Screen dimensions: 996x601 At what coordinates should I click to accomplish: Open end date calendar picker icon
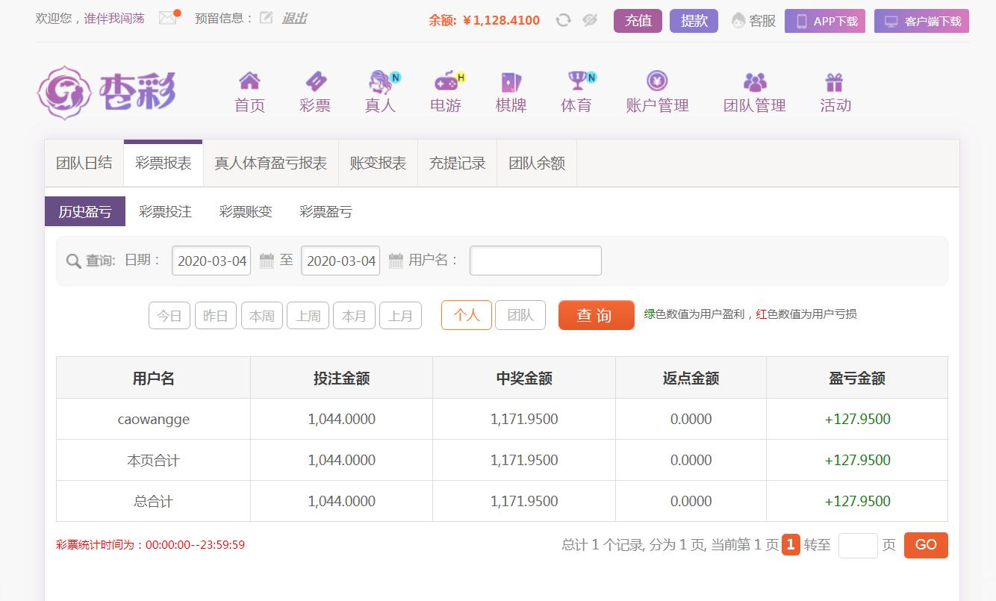tap(396, 261)
